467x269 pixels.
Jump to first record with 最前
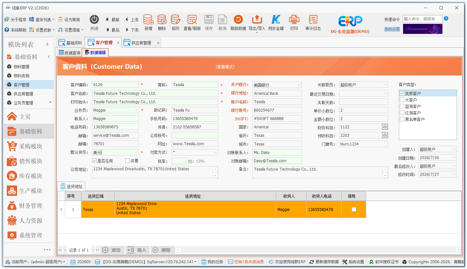pos(113,20)
